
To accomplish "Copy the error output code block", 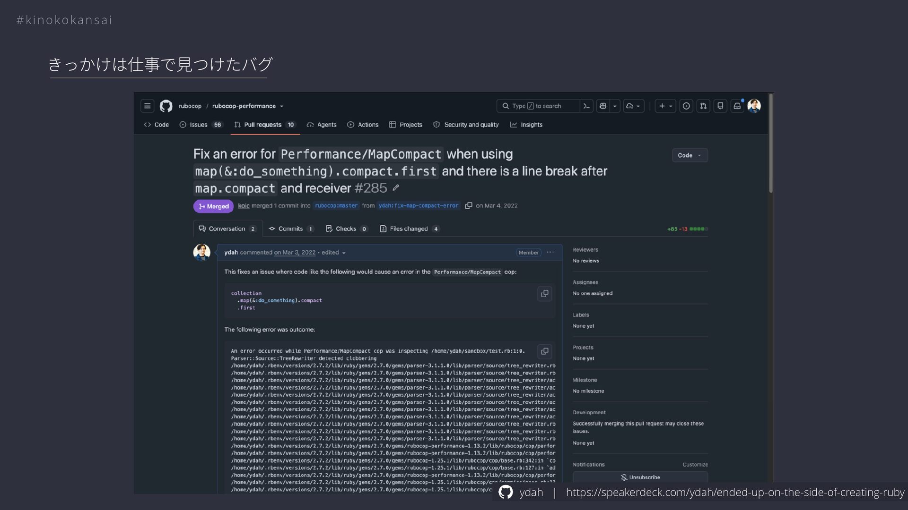I will pos(545,351).
